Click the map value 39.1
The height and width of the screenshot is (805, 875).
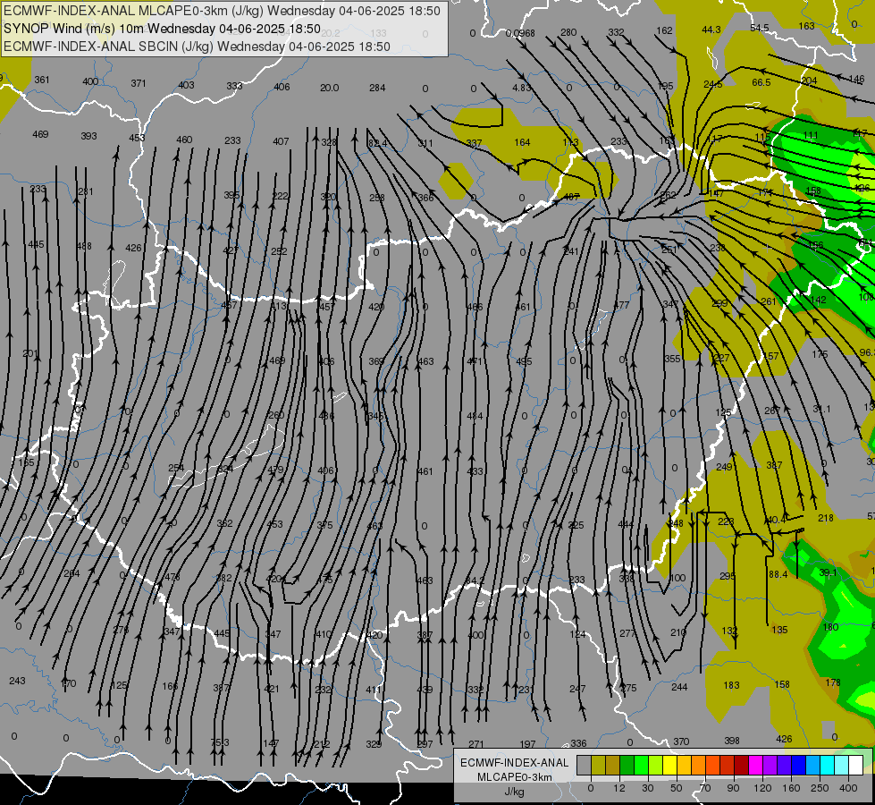829,572
